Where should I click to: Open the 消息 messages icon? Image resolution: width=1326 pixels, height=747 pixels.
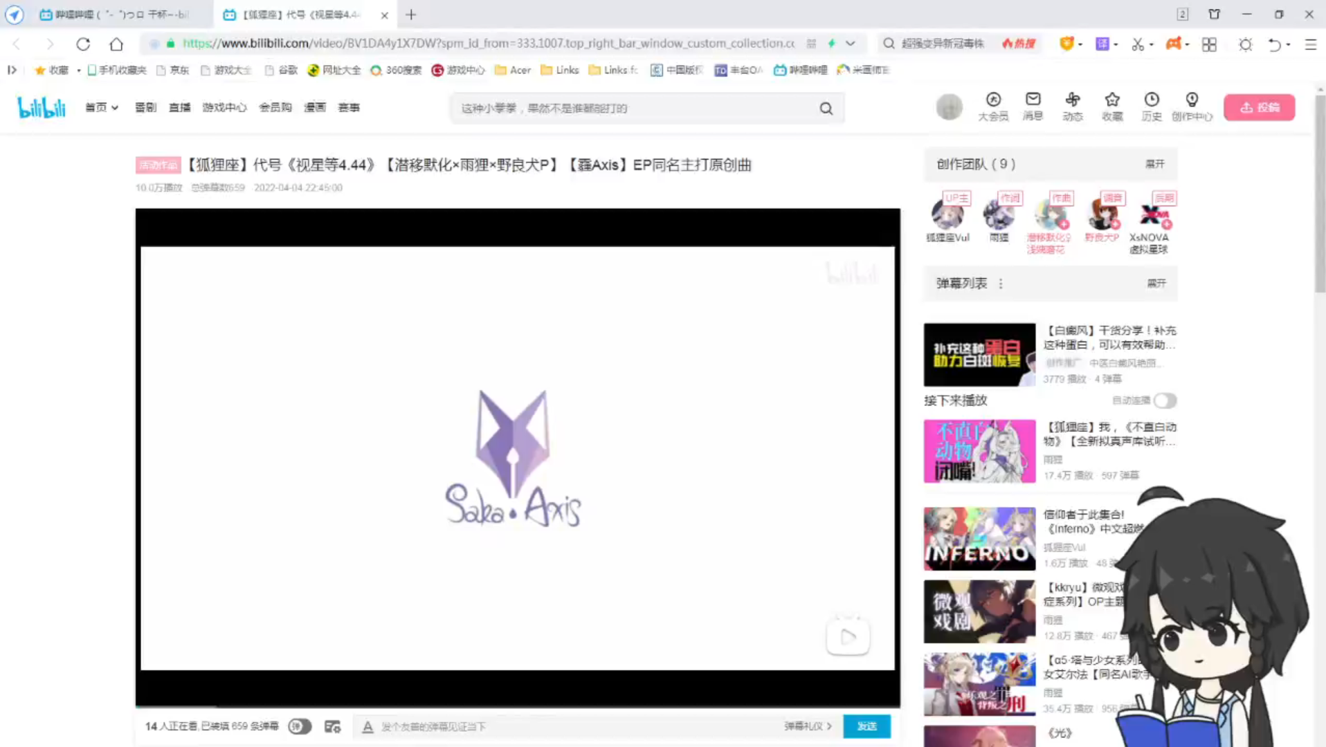[x=1033, y=107]
